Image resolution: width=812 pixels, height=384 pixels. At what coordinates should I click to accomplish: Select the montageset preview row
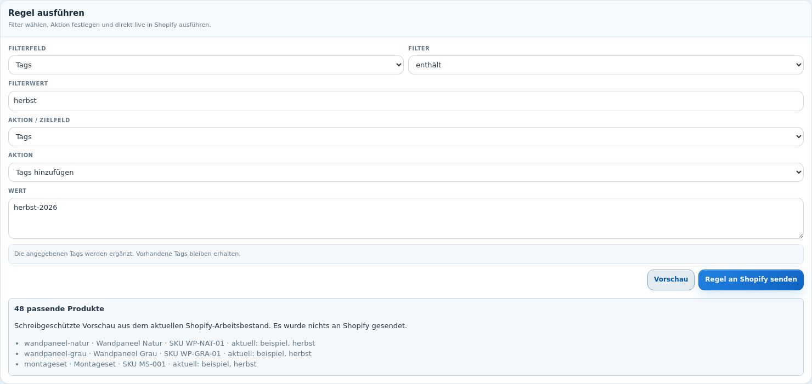click(140, 364)
